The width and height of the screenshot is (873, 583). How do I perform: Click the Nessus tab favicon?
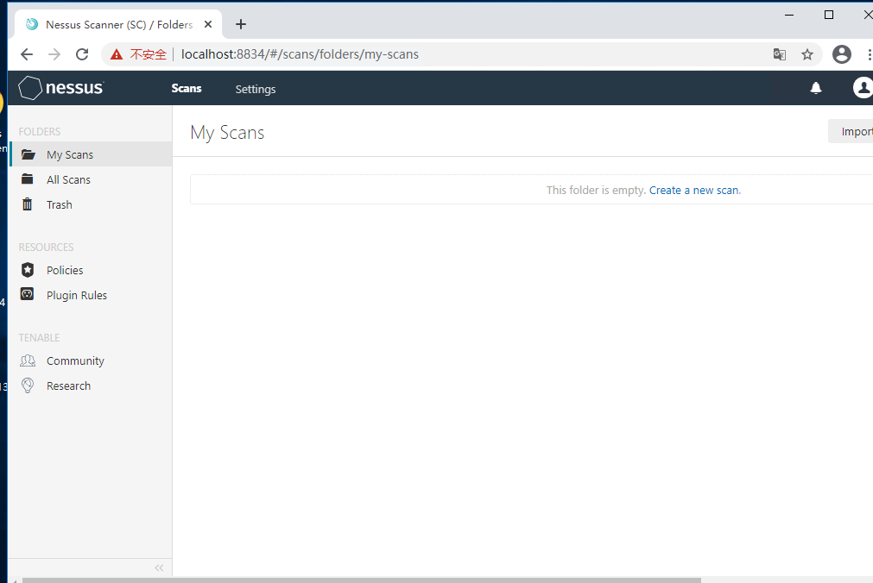(32, 24)
